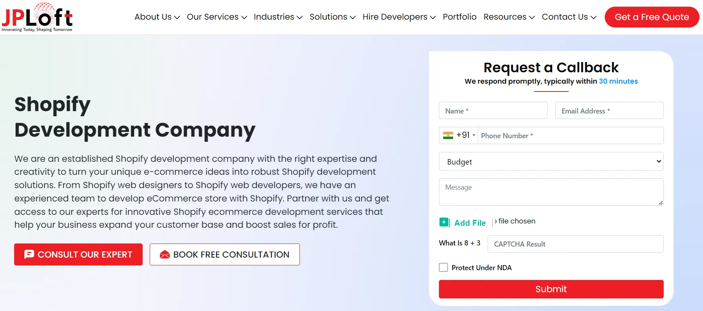The height and width of the screenshot is (311, 703).
Task: Click the CAPTCHA Result field
Action: pos(575,244)
